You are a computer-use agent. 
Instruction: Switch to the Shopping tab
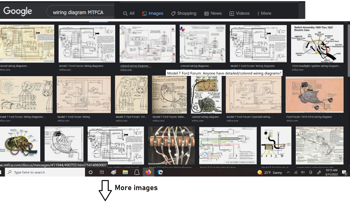(183, 13)
